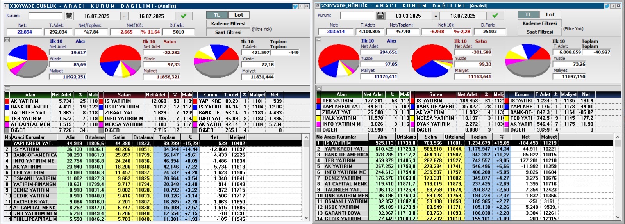
Task: Select TL unit in the left window
Action: tap(217, 15)
